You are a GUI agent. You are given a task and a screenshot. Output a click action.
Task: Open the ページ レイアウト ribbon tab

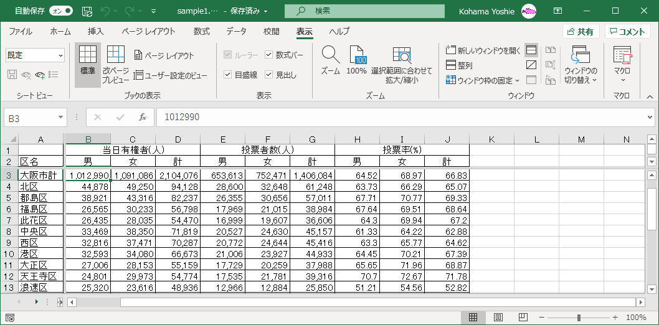click(149, 32)
